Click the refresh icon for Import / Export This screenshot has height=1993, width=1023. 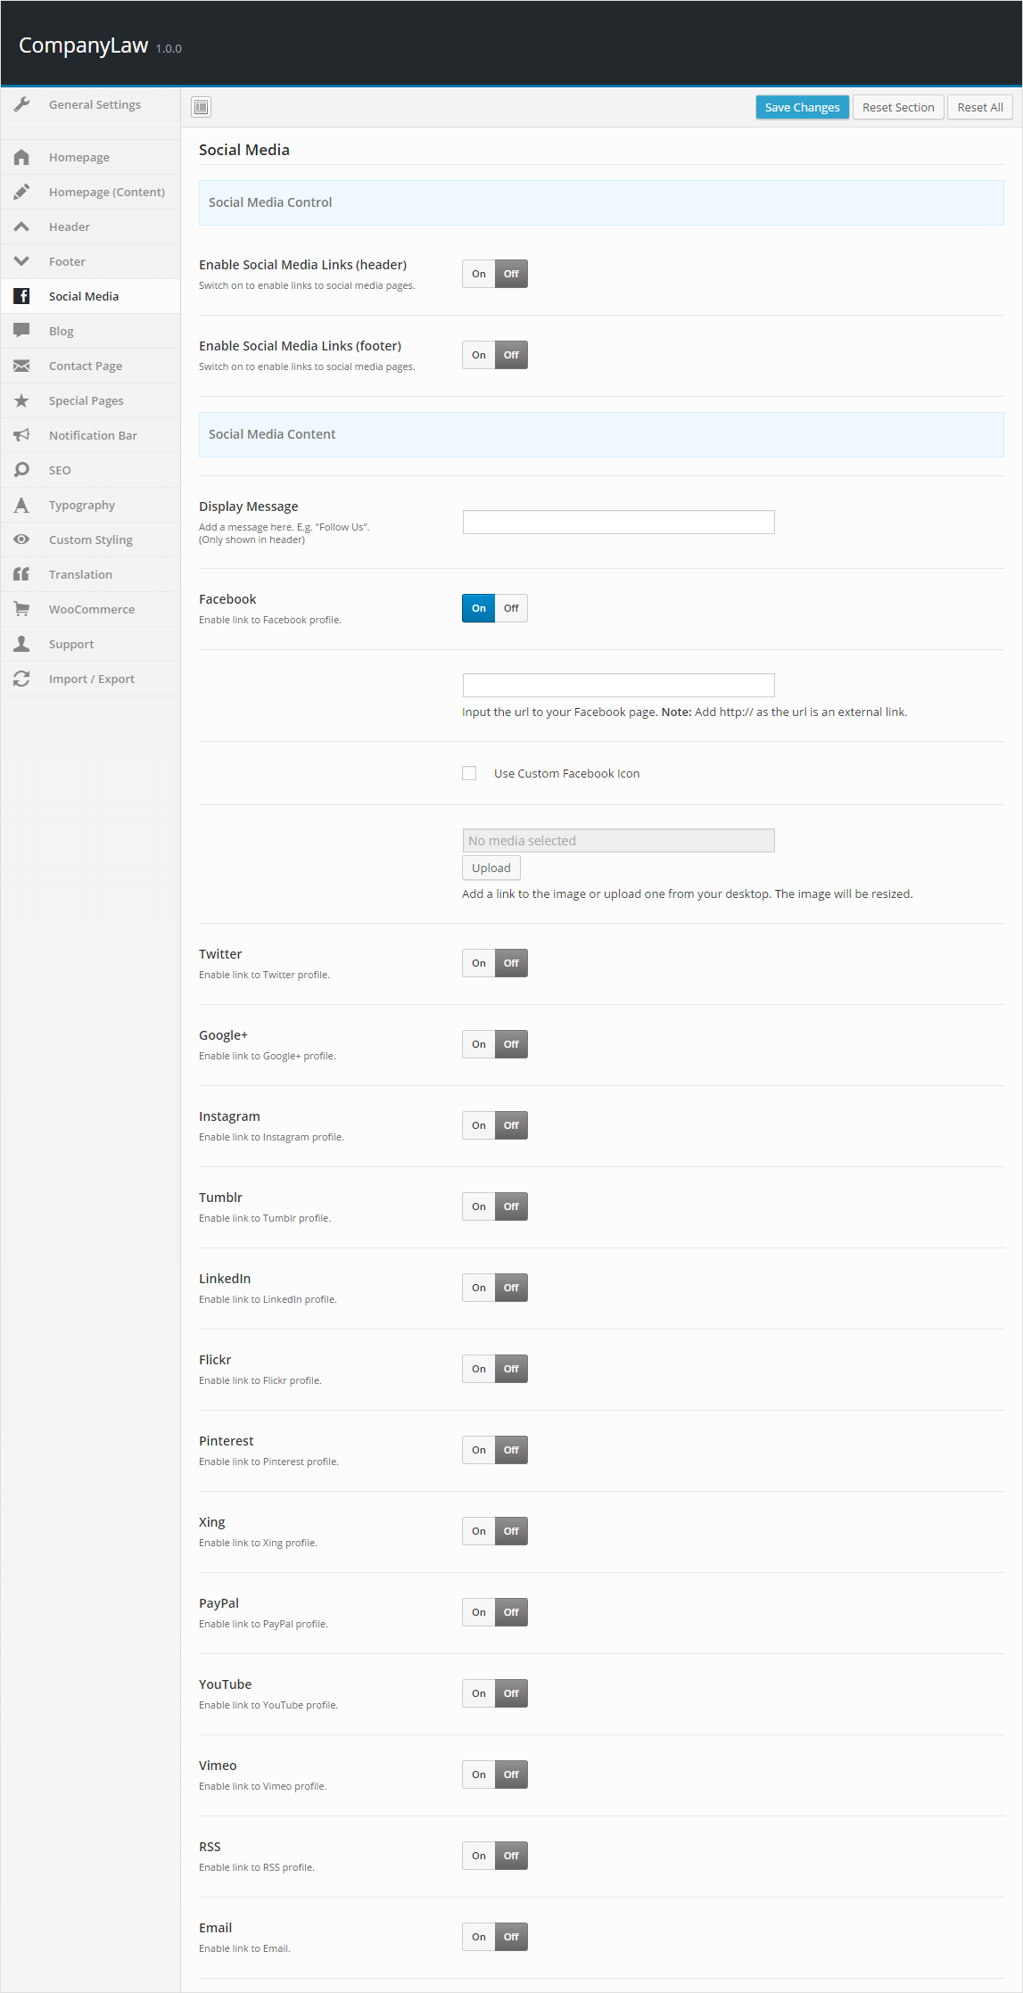[x=22, y=679]
